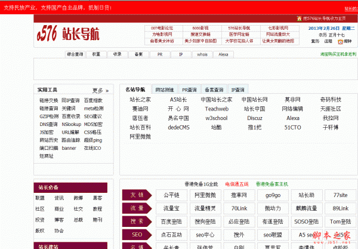This screenshot has width=358, height=249.
Task: Open the 网站流量放大 link
Action: coord(278,35)
